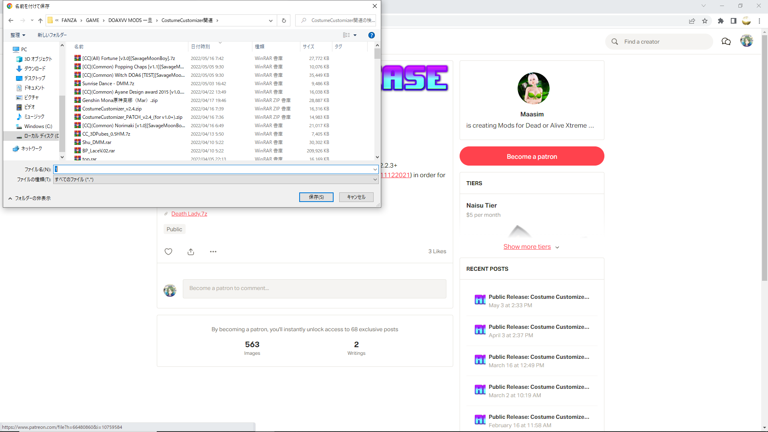The width and height of the screenshot is (768, 432).
Task: Open ミュージック in sidebar
Action: point(30,116)
